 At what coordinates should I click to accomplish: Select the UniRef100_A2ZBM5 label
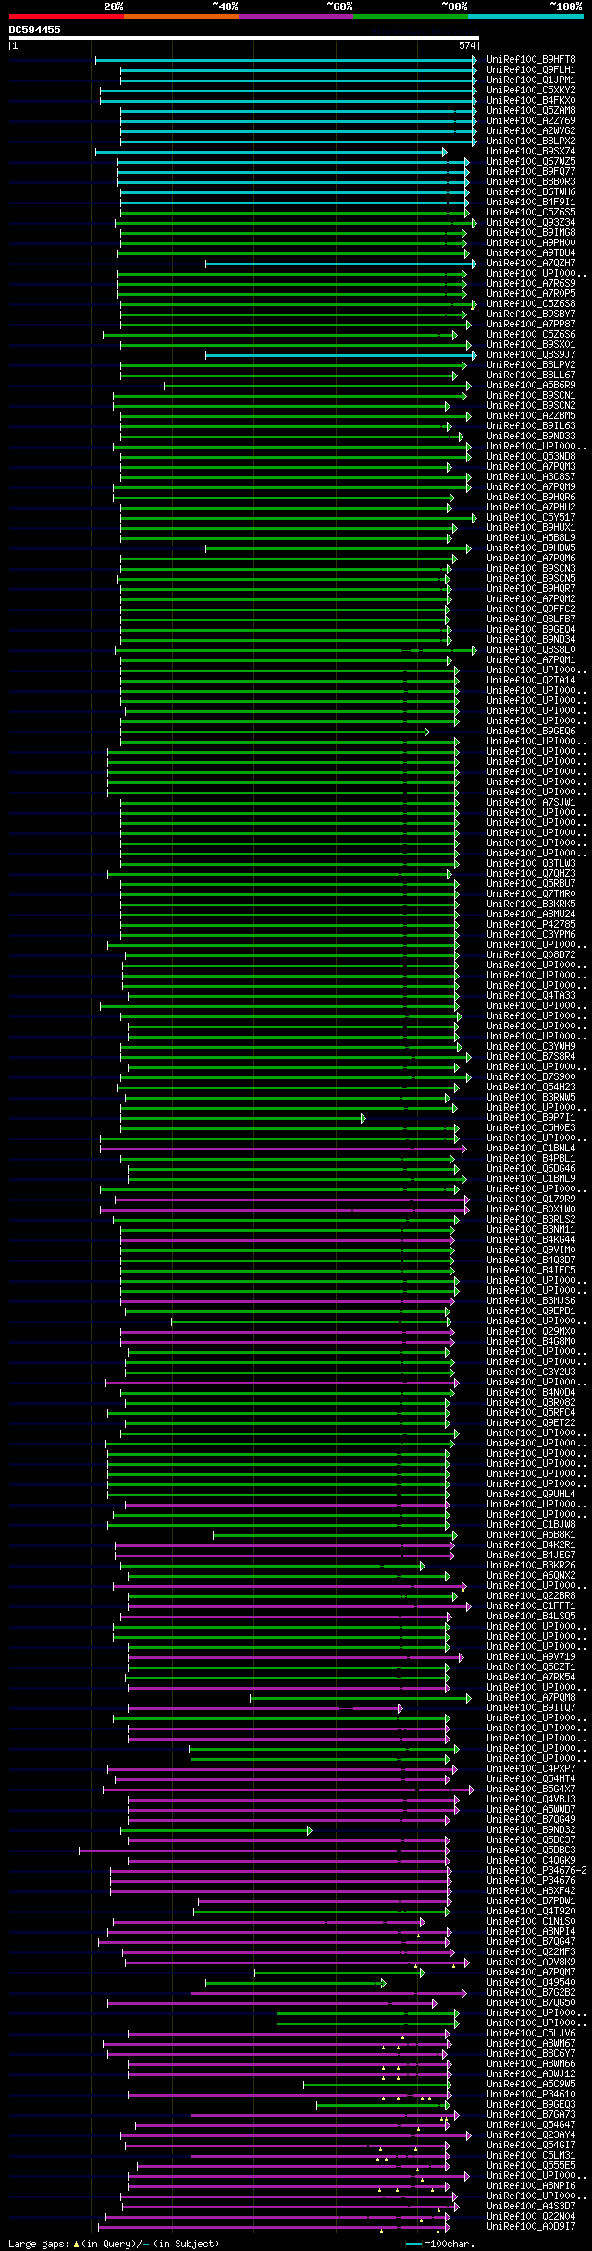(531, 416)
